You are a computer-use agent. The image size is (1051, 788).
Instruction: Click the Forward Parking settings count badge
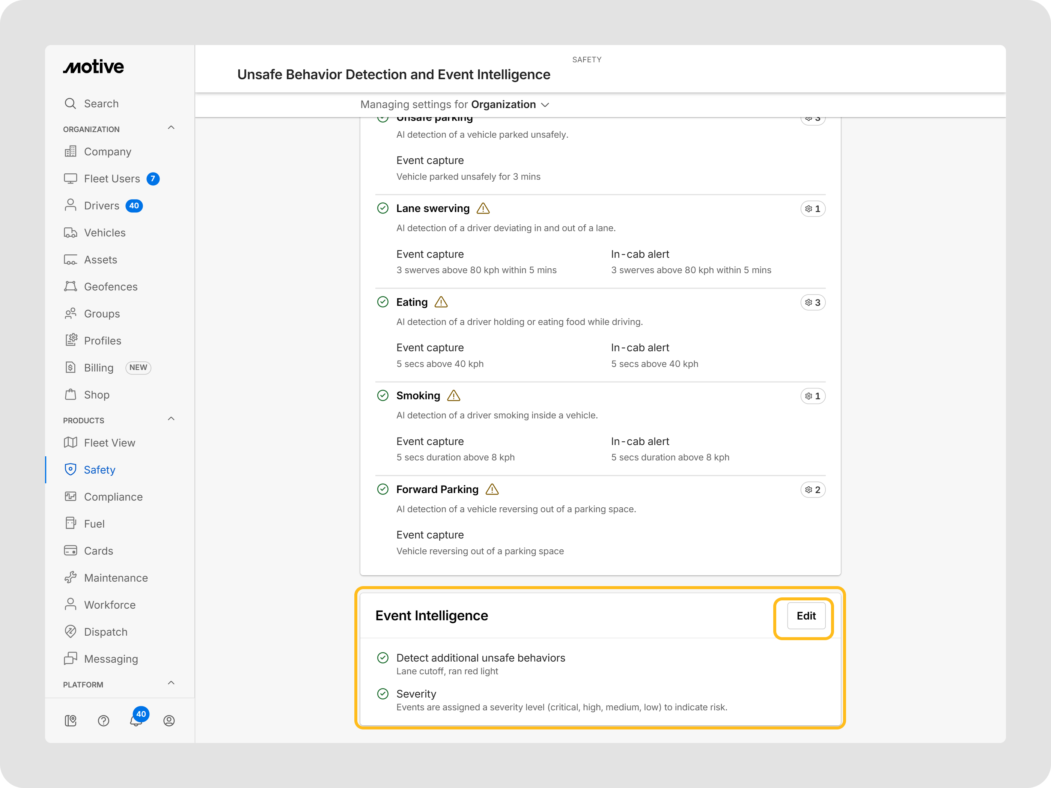pos(813,490)
